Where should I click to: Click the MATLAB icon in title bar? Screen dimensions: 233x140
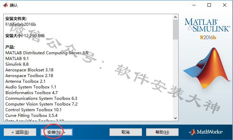[x=5, y=5]
